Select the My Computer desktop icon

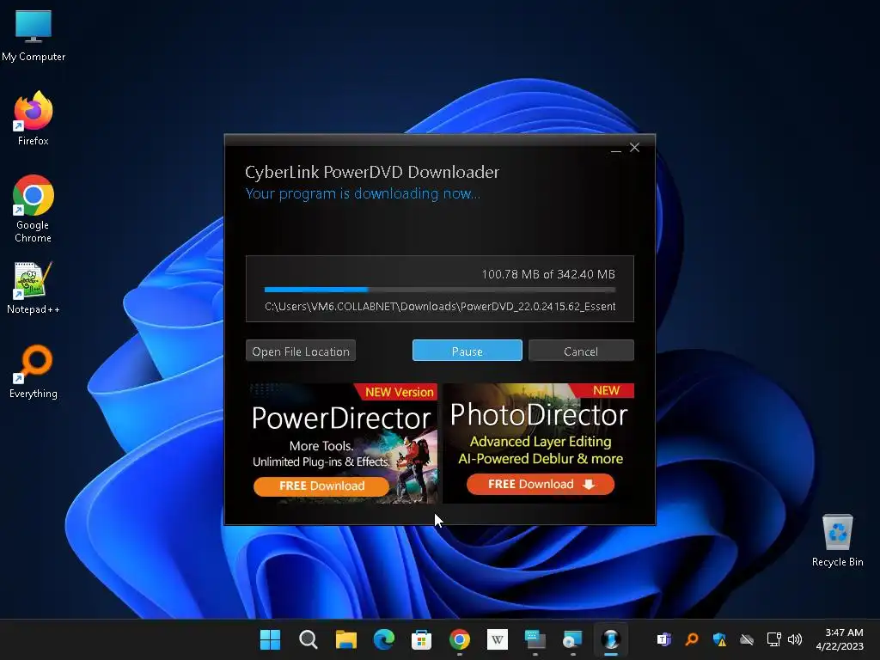pos(34,36)
